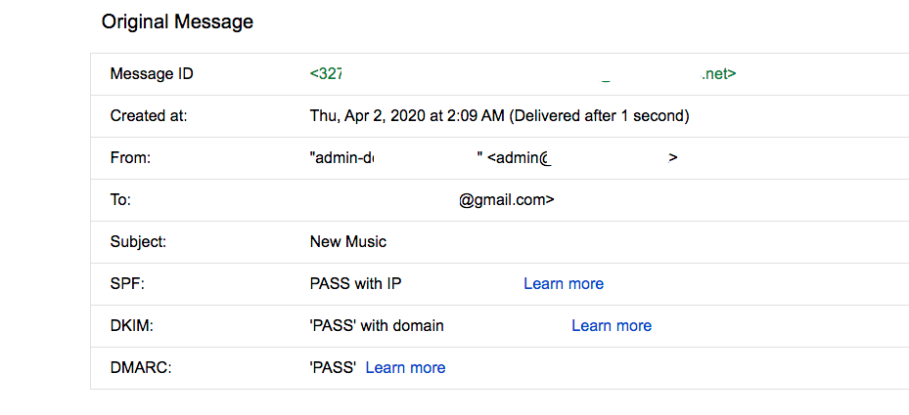
Task: Click the @gmail.com recipient address
Action: (507, 200)
